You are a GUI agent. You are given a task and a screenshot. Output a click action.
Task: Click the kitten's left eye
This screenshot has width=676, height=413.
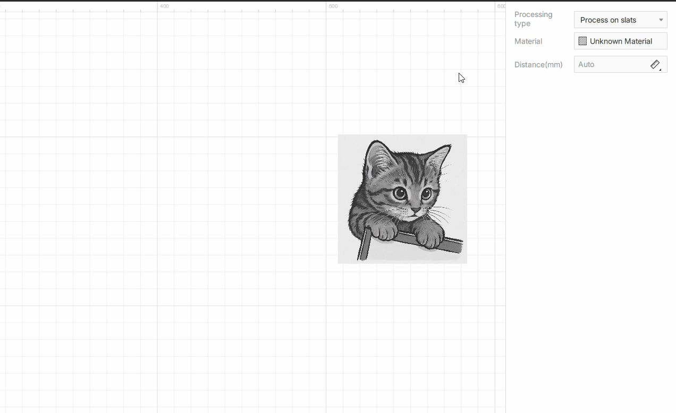coord(400,193)
